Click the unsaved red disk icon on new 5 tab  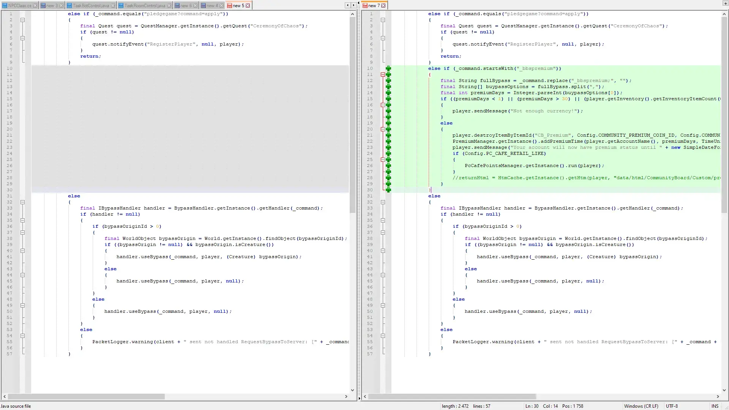click(x=229, y=6)
